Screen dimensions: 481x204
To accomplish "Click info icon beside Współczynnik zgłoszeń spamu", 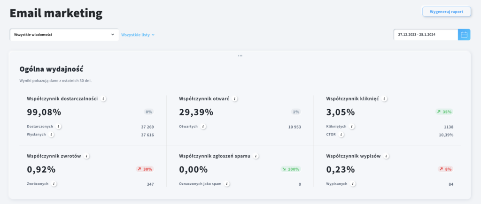I will click(256, 156).
